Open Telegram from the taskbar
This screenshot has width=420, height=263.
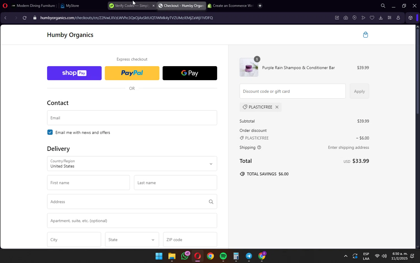(249, 256)
